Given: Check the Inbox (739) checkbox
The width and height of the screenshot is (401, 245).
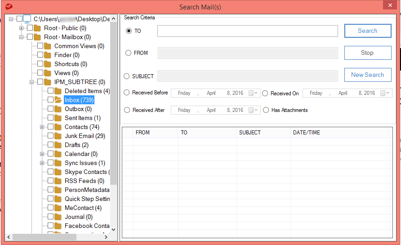Looking at the screenshot, I should tap(50, 100).
